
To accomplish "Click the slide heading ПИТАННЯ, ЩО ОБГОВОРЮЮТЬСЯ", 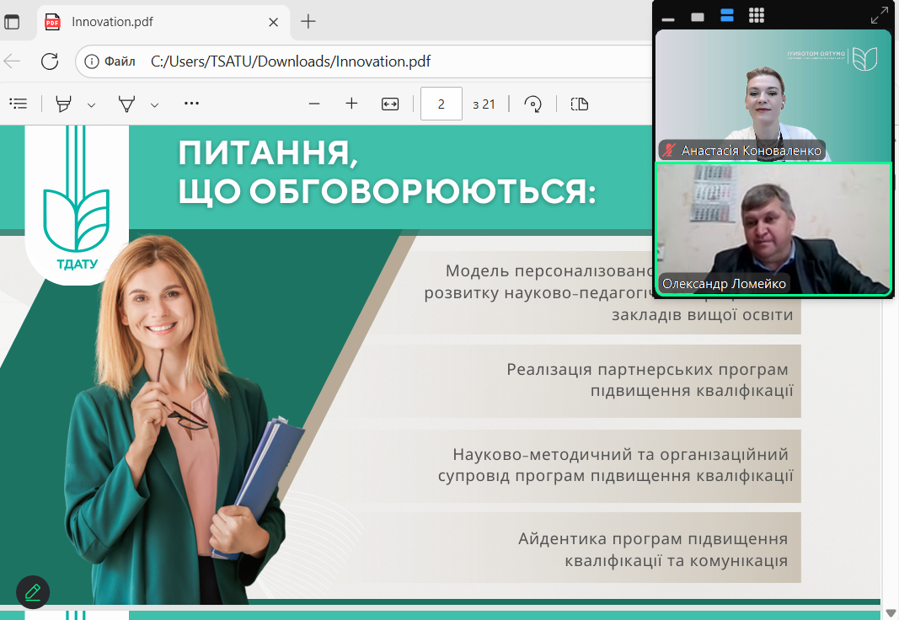I will click(x=387, y=172).
